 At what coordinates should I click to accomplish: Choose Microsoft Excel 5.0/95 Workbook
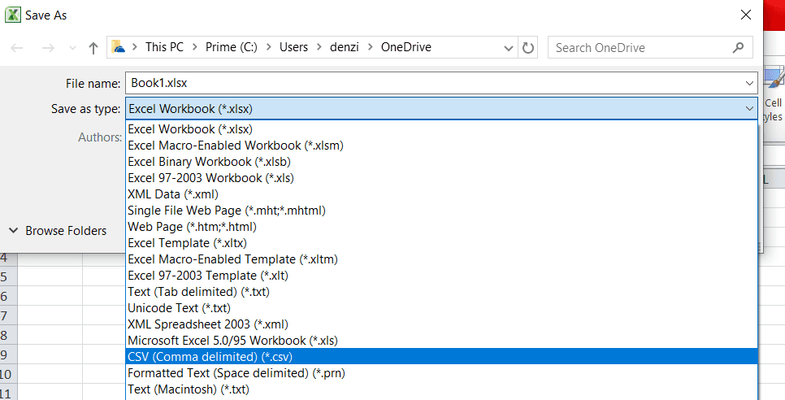click(442, 341)
